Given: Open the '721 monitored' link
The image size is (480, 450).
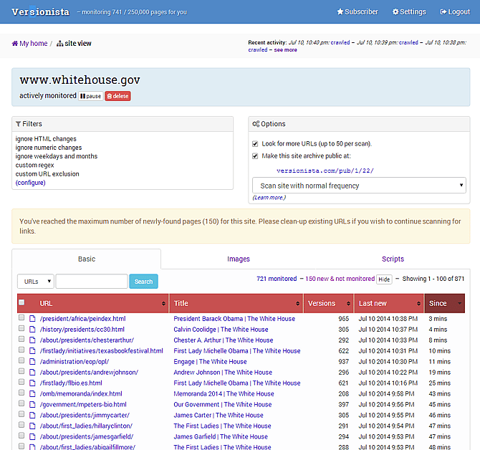Looking at the screenshot, I should 277,279.
